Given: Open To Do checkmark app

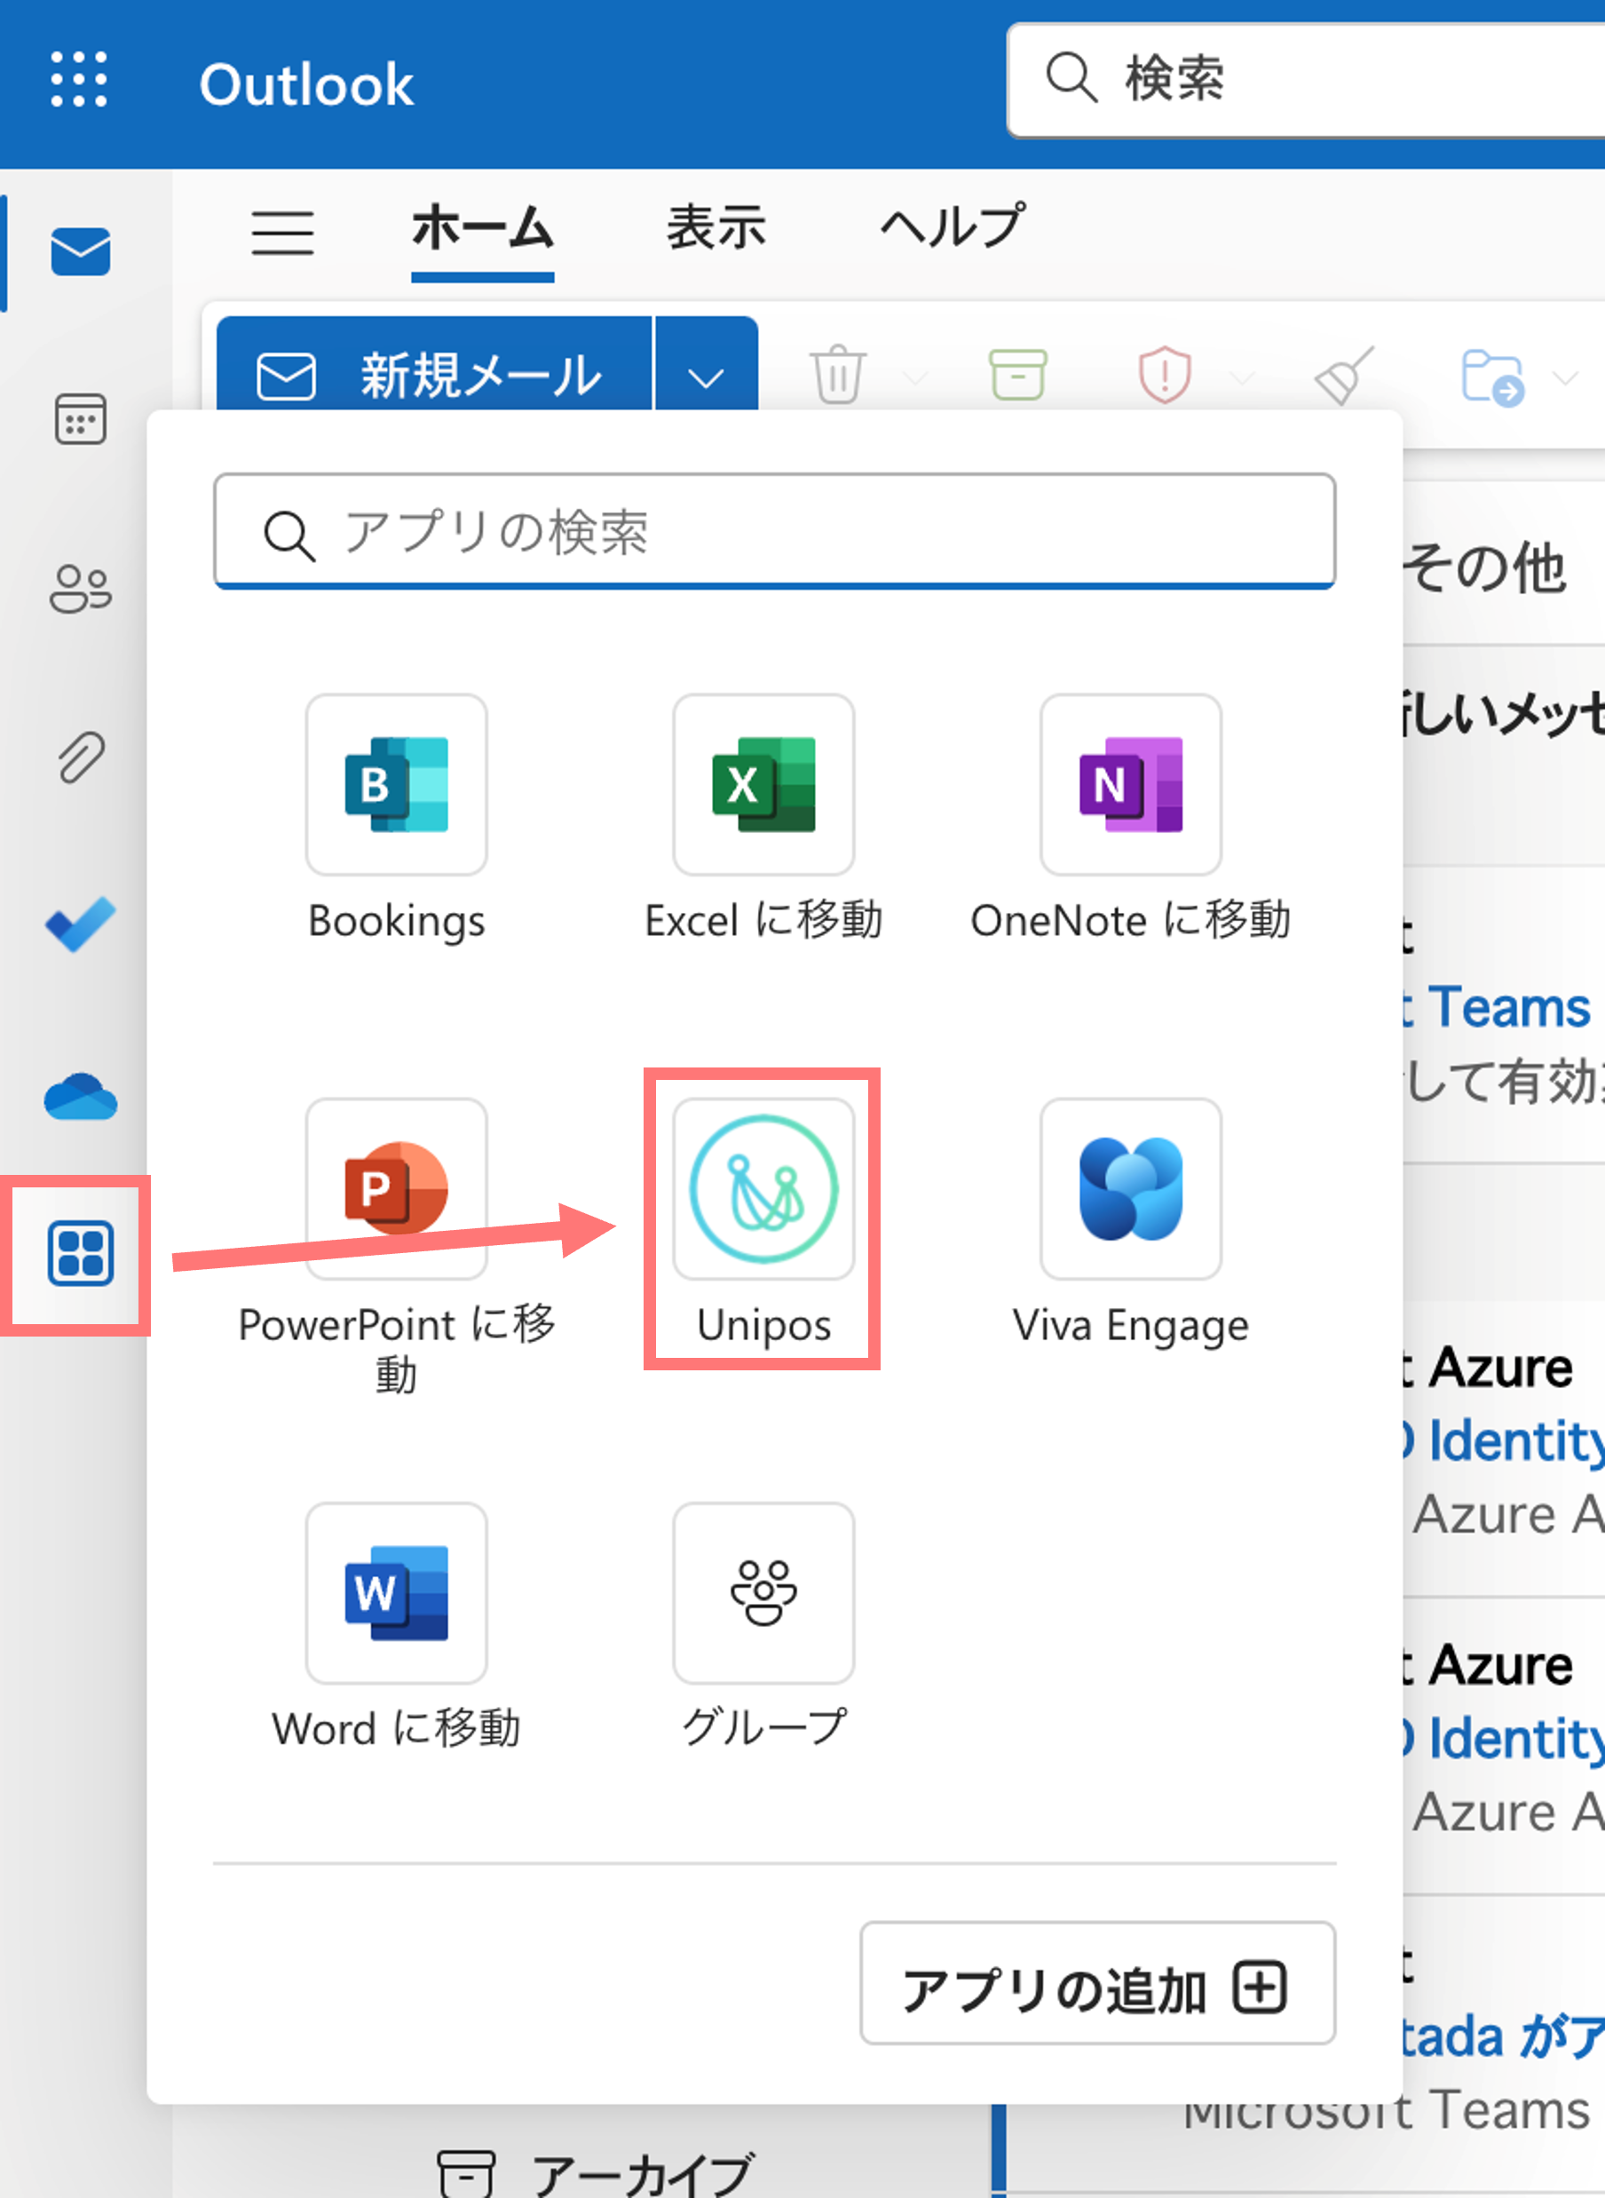Looking at the screenshot, I should tap(81, 924).
